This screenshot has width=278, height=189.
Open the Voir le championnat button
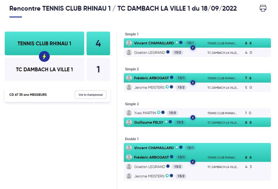click(91, 95)
